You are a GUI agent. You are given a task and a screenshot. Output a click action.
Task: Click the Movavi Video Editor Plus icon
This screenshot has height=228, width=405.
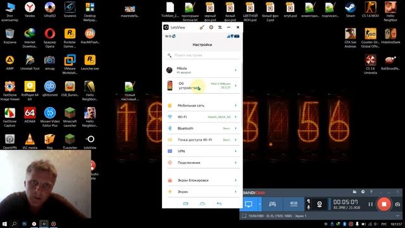click(x=50, y=117)
